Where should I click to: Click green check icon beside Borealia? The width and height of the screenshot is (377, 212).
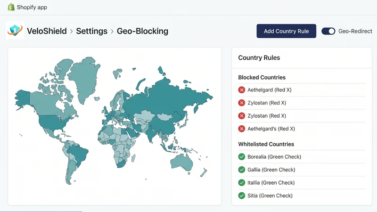pyautogui.click(x=241, y=157)
